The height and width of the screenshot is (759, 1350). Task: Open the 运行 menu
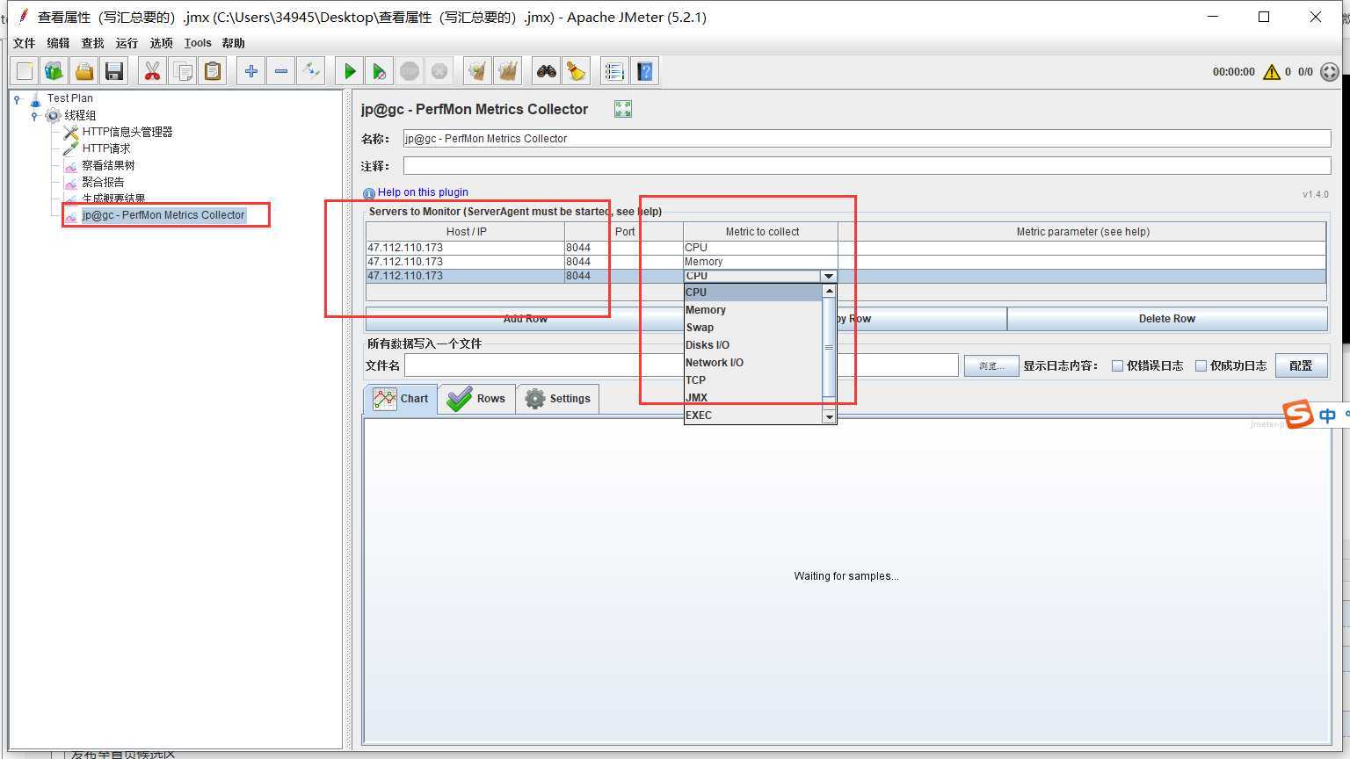(x=127, y=43)
